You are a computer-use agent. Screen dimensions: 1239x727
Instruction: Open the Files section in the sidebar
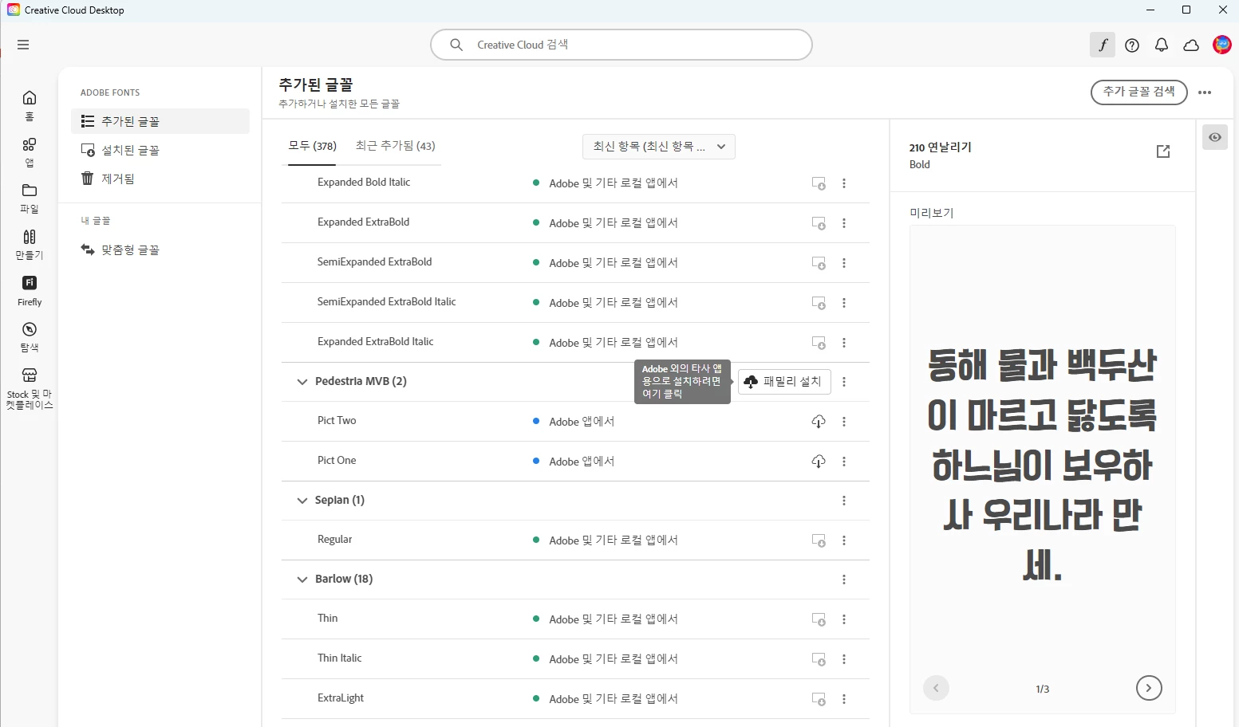(30, 198)
